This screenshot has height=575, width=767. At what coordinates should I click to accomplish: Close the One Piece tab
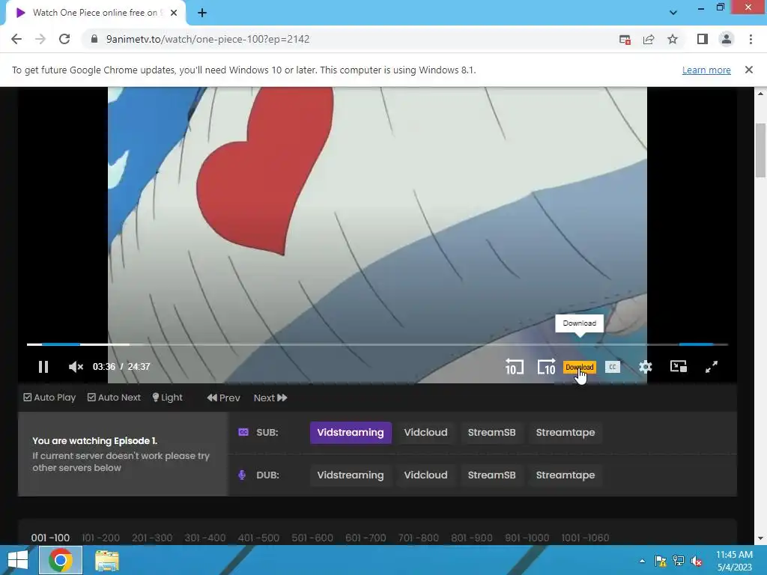174,13
